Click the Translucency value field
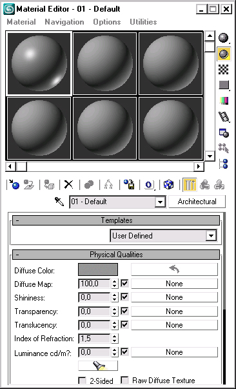The image size is (236, 389). click(94, 325)
